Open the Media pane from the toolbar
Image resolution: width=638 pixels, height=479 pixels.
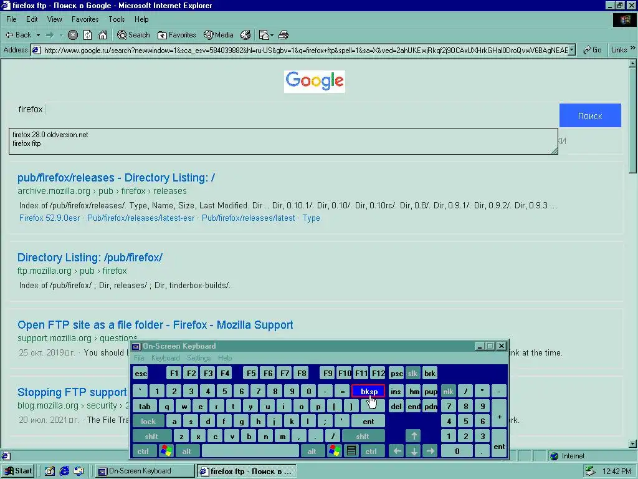[219, 35]
